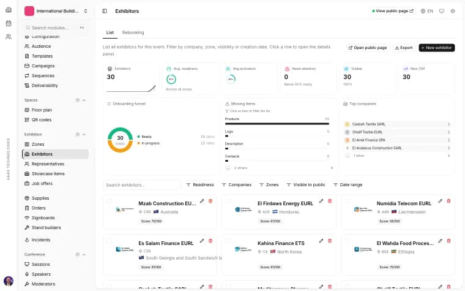This screenshot has width=465, height=291.
Task: Click the help icon next to Exhibition section
Action: 78,135
